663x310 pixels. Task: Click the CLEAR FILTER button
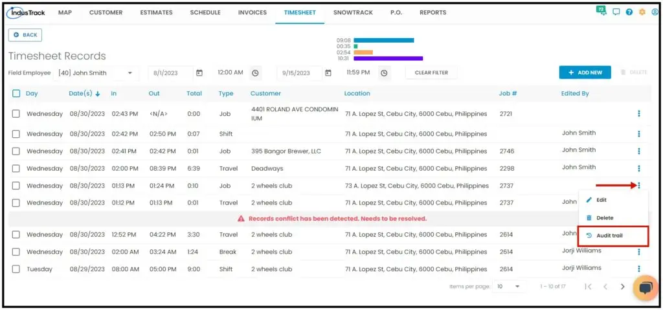pos(431,72)
